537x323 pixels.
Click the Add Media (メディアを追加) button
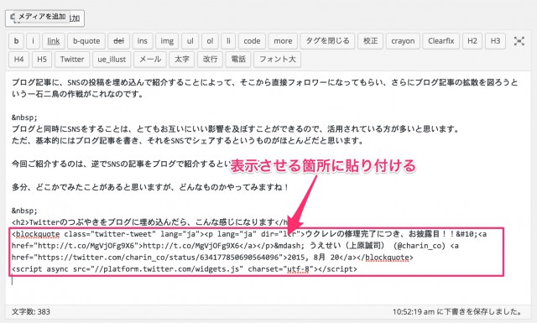[x=44, y=18]
